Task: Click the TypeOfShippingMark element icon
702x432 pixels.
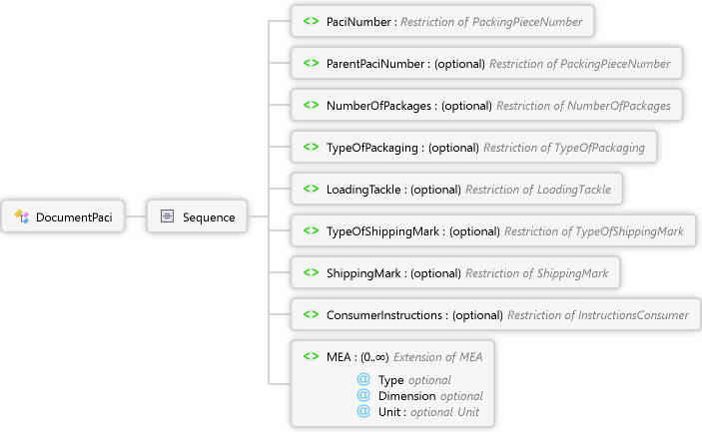Action: [x=311, y=231]
